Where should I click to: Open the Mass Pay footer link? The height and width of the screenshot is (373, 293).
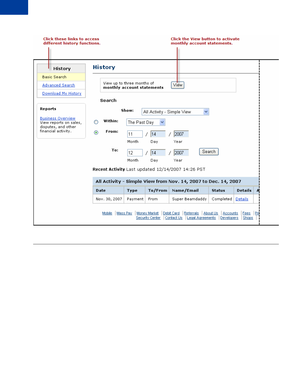pyautogui.click(x=124, y=213)
